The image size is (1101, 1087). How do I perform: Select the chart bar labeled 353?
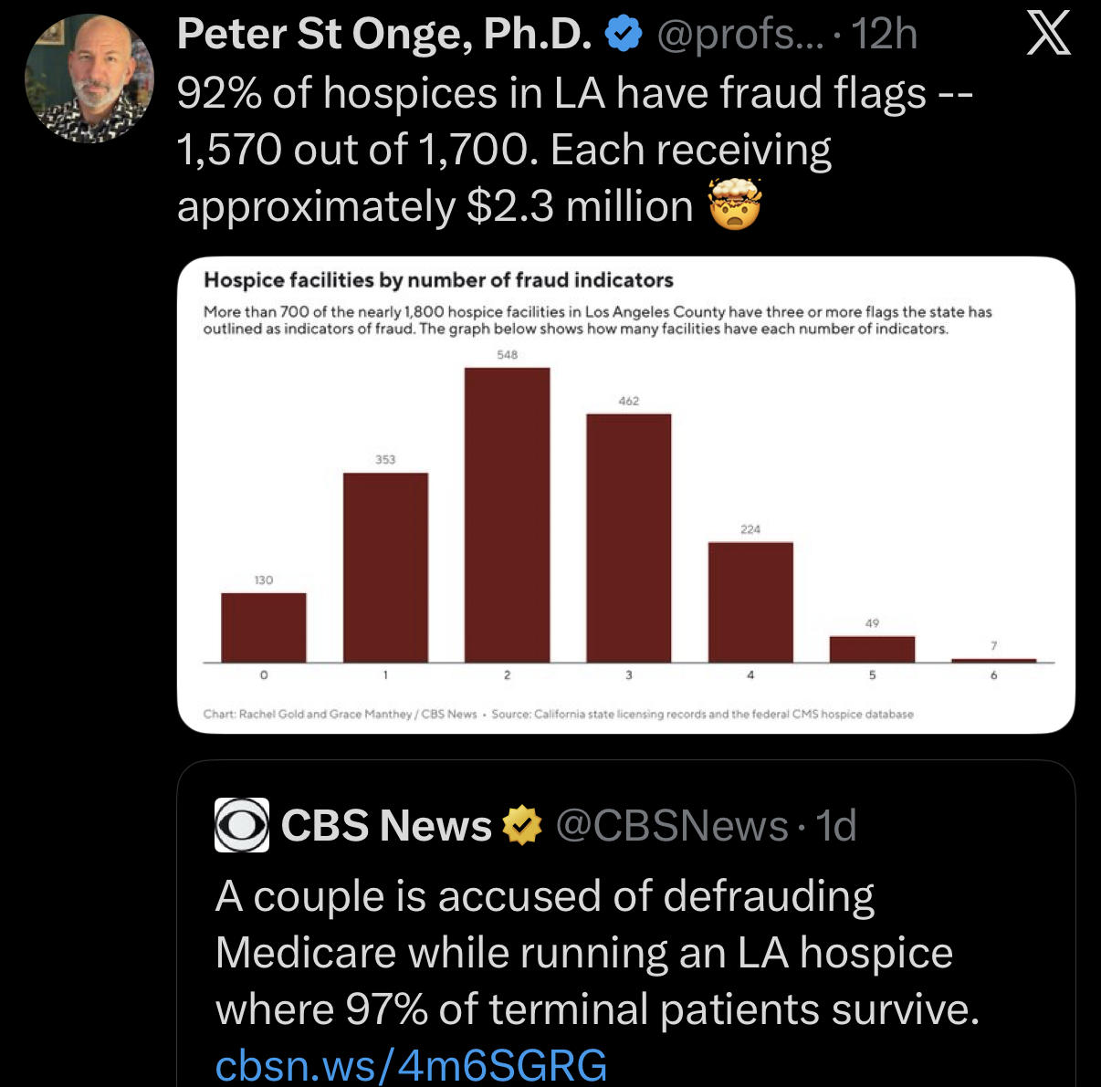pyautogui.click(x=385, y=567)
